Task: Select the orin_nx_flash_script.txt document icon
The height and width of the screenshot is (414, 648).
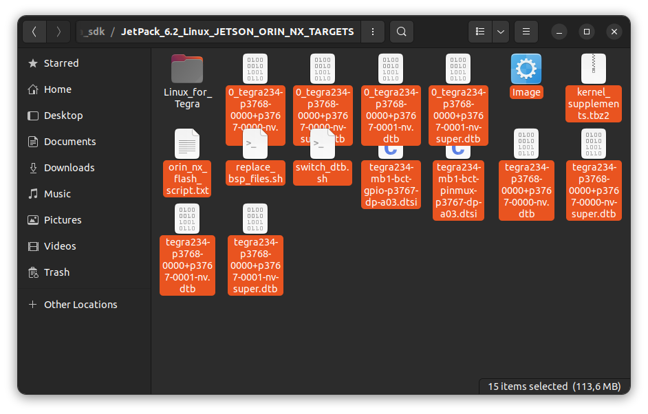Action: (x=187, y=144)
